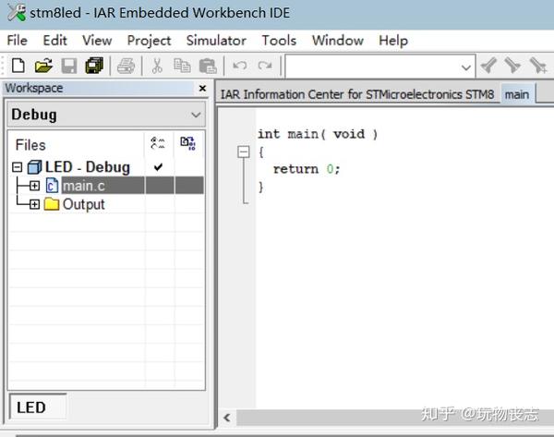This screenshot has height=437, width=554.
Task: Click the Paste clipboard icon
Action: (x=208, y=66)
